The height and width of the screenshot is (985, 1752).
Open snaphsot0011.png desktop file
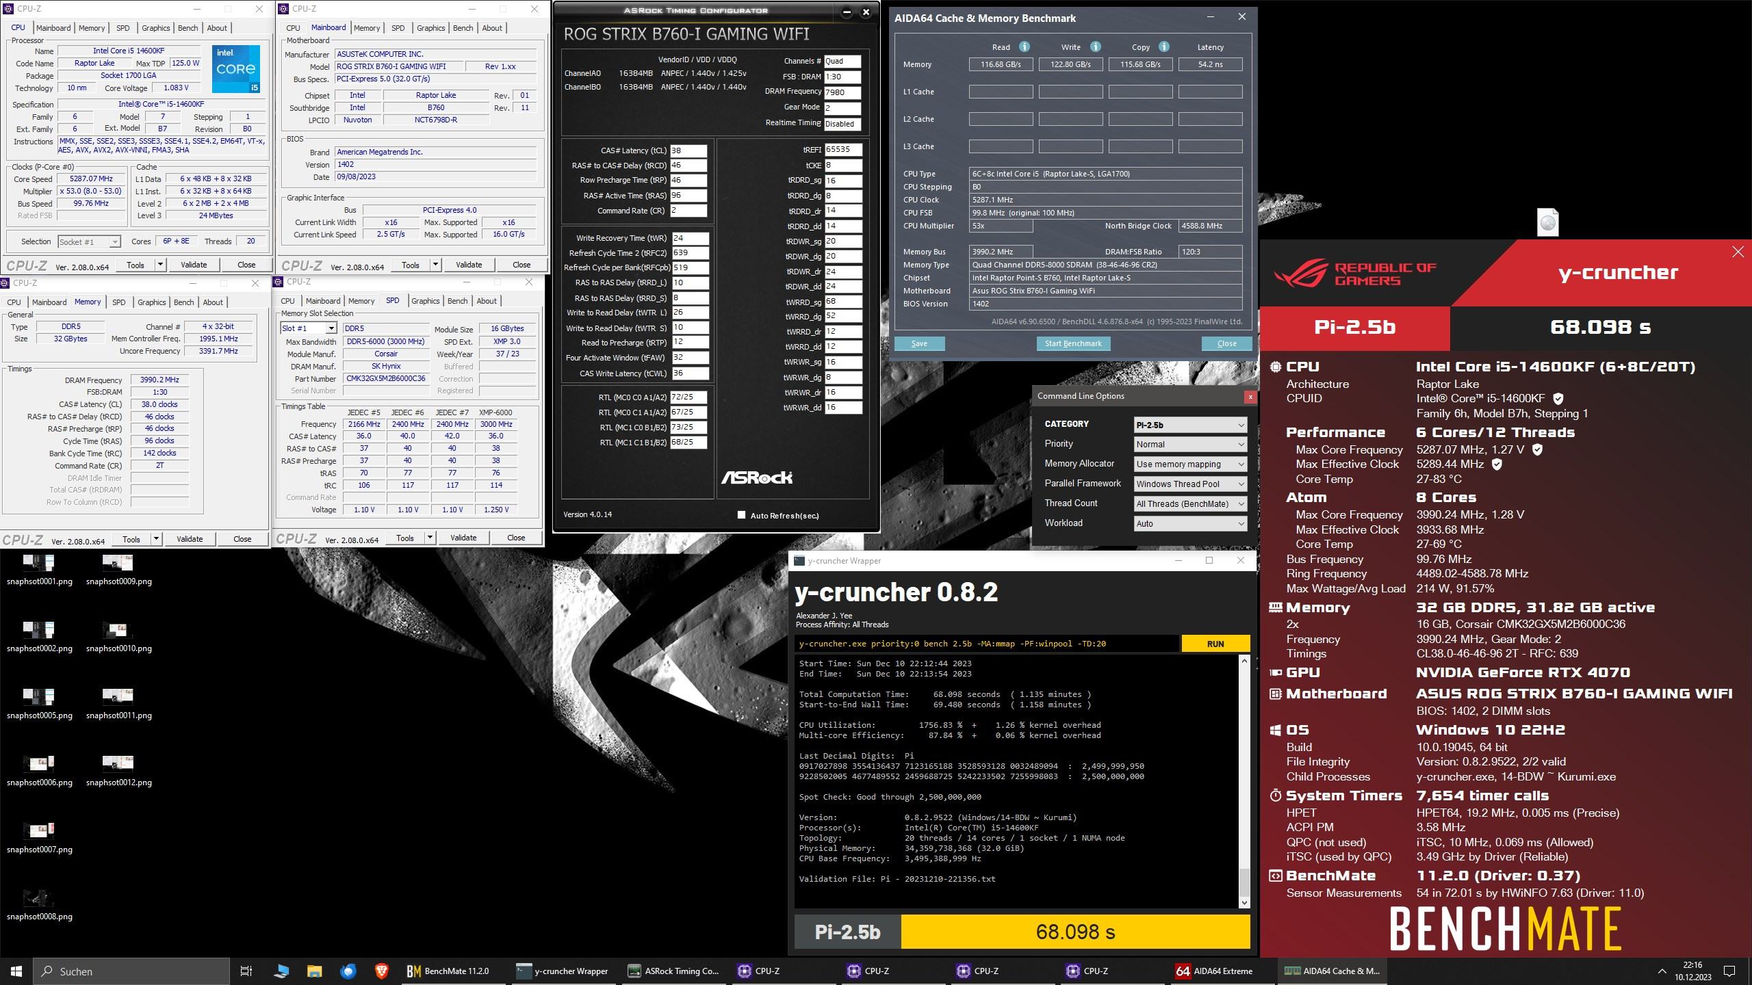point(118,704)
